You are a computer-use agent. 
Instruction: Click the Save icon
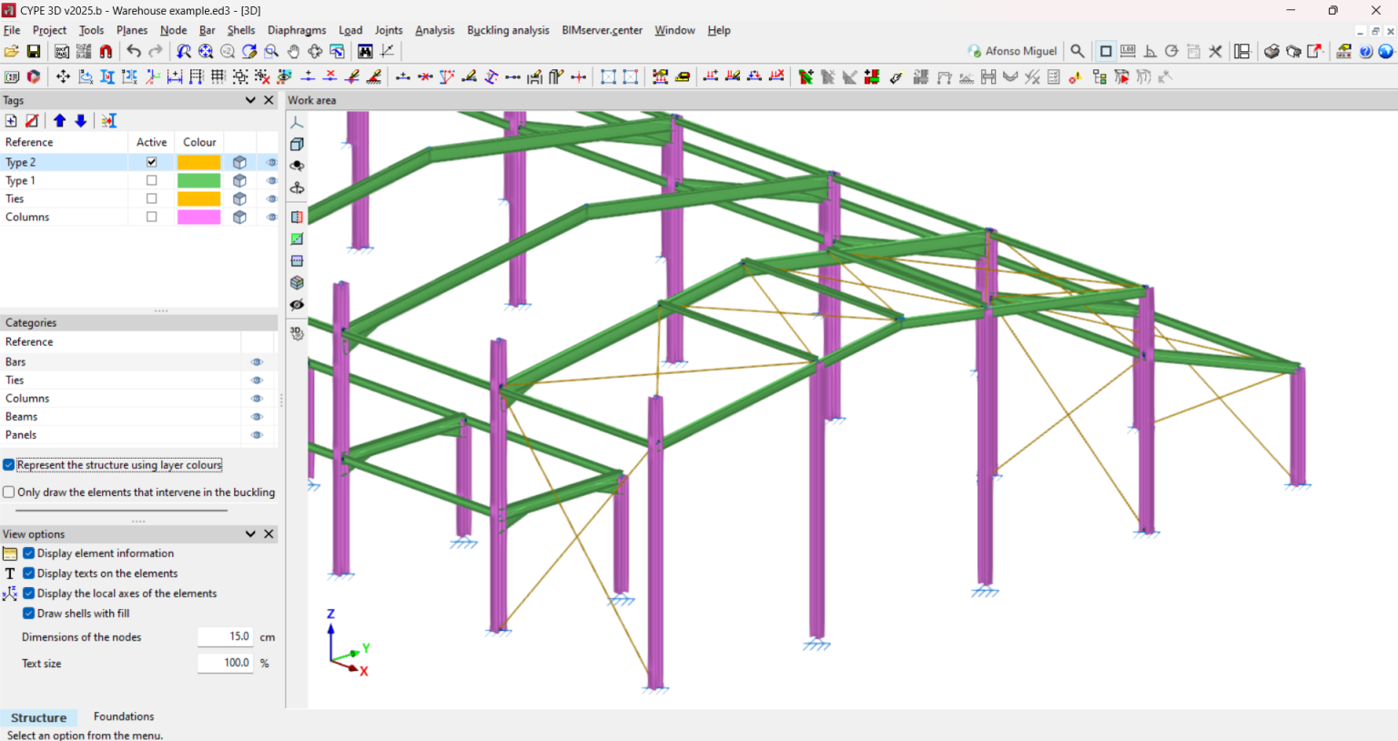(34, 51)
